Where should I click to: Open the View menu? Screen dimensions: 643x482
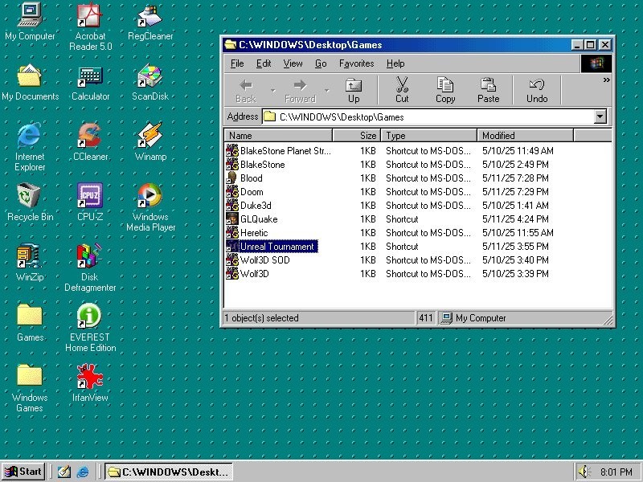click(293, 63)
